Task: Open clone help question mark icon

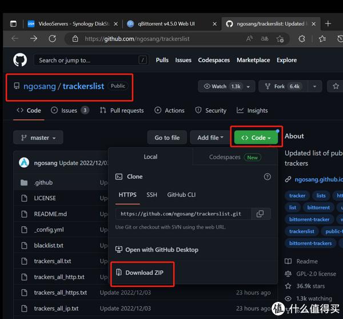Action: 267,176
